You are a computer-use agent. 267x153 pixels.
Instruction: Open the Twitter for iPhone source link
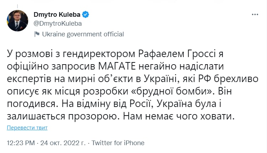pyautogui.click(x=118, y=143)
